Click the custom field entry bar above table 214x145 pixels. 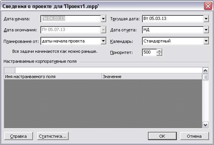point(109,70)
